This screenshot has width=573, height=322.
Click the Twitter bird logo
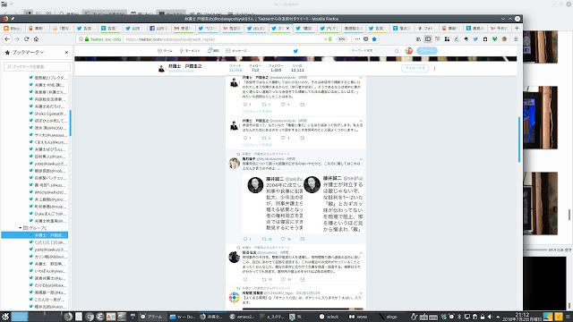(x=295, y=51)
